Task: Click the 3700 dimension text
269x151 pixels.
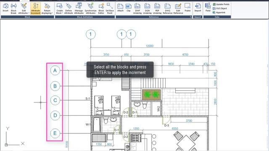Action: 189,121
